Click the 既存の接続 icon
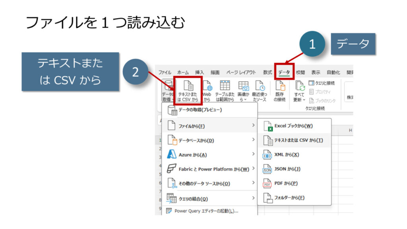Image resolution: width=407 pixels, height=229 pixels. (280, 91)
